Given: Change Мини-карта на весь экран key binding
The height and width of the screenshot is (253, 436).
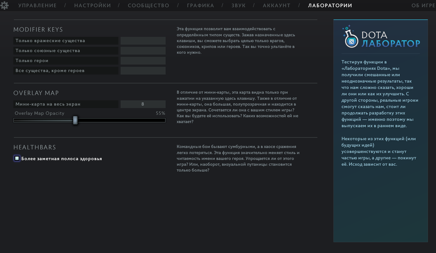Looking at the screenshot, I should click(143, 104).
